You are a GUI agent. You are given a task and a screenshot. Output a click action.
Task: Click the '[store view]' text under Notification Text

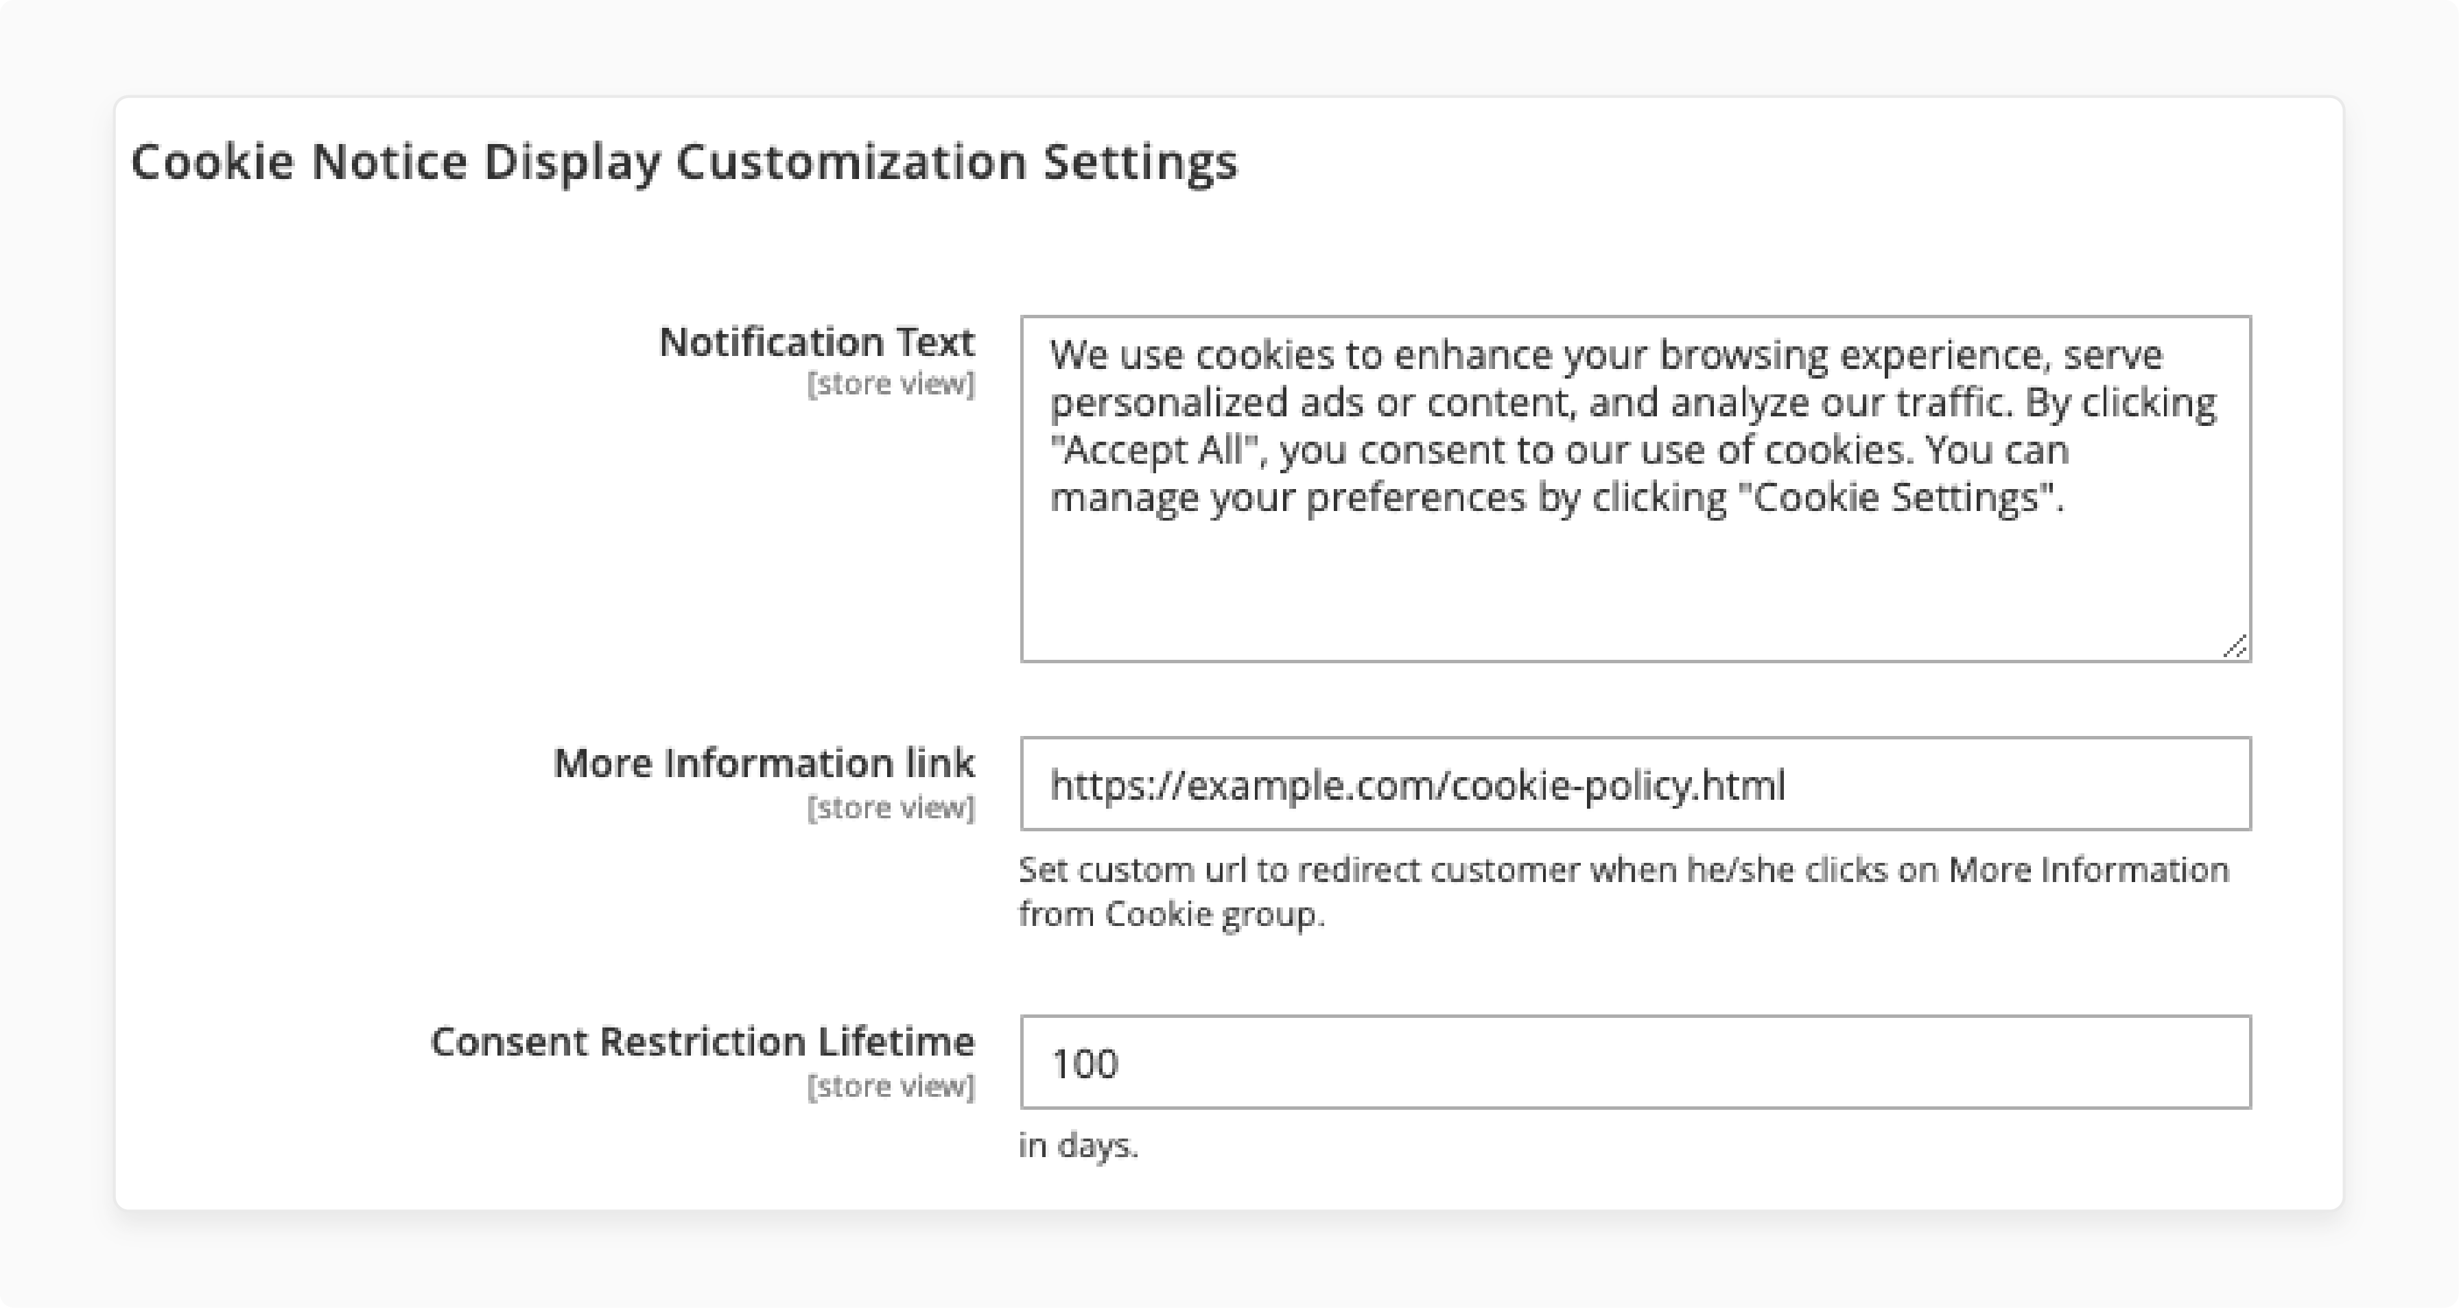(x=891, y=383)
